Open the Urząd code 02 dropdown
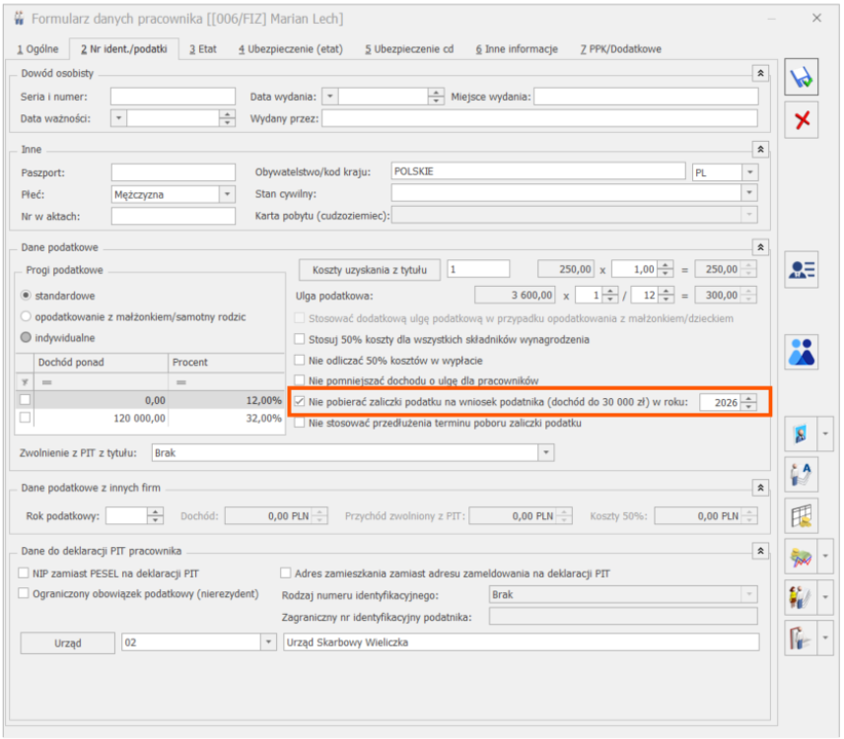Image resolution: width=844 pixels, height=739 pixels. pos(268,642)
